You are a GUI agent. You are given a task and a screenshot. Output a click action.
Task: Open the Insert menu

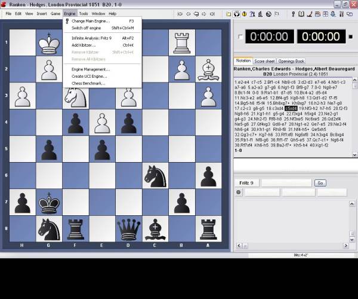42,14
